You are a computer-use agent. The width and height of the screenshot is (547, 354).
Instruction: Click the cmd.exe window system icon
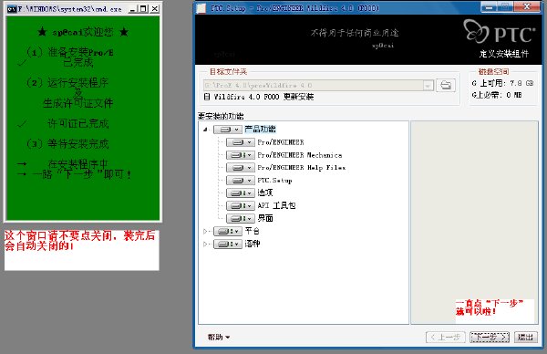(x=12, y=9)
